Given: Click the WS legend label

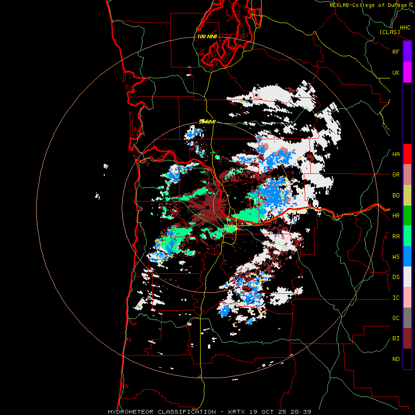Looking at the screenshot, I should [x=396, y=257].
